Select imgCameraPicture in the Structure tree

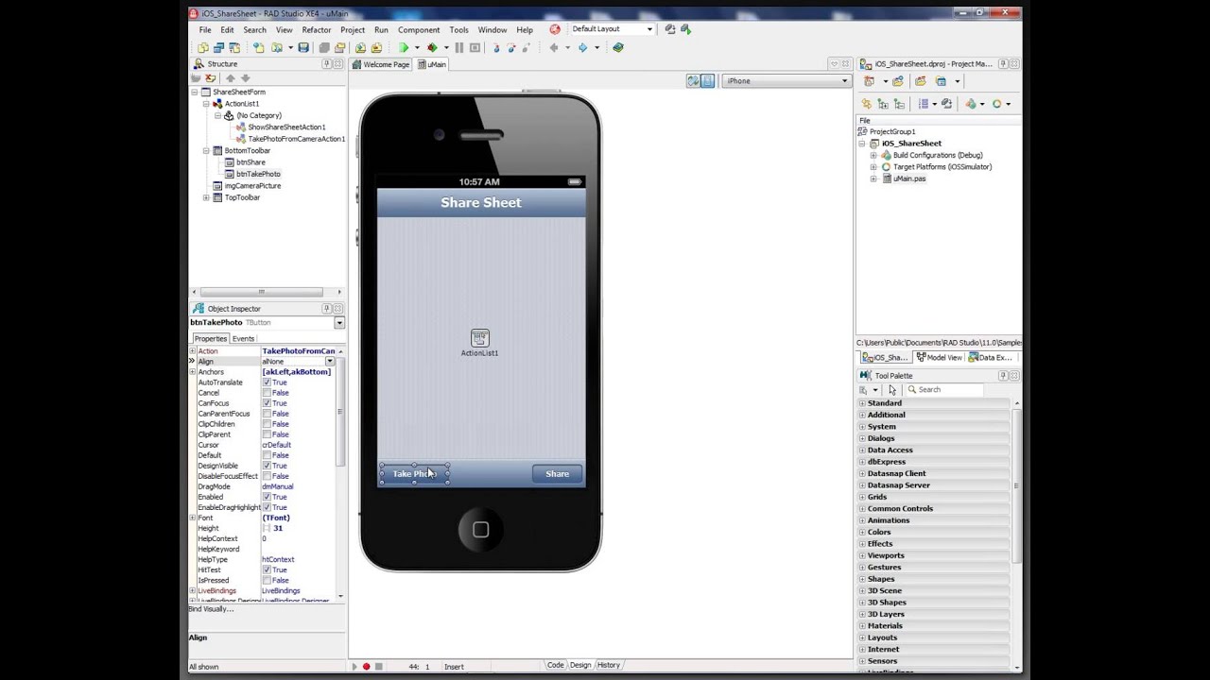(252, 186)
